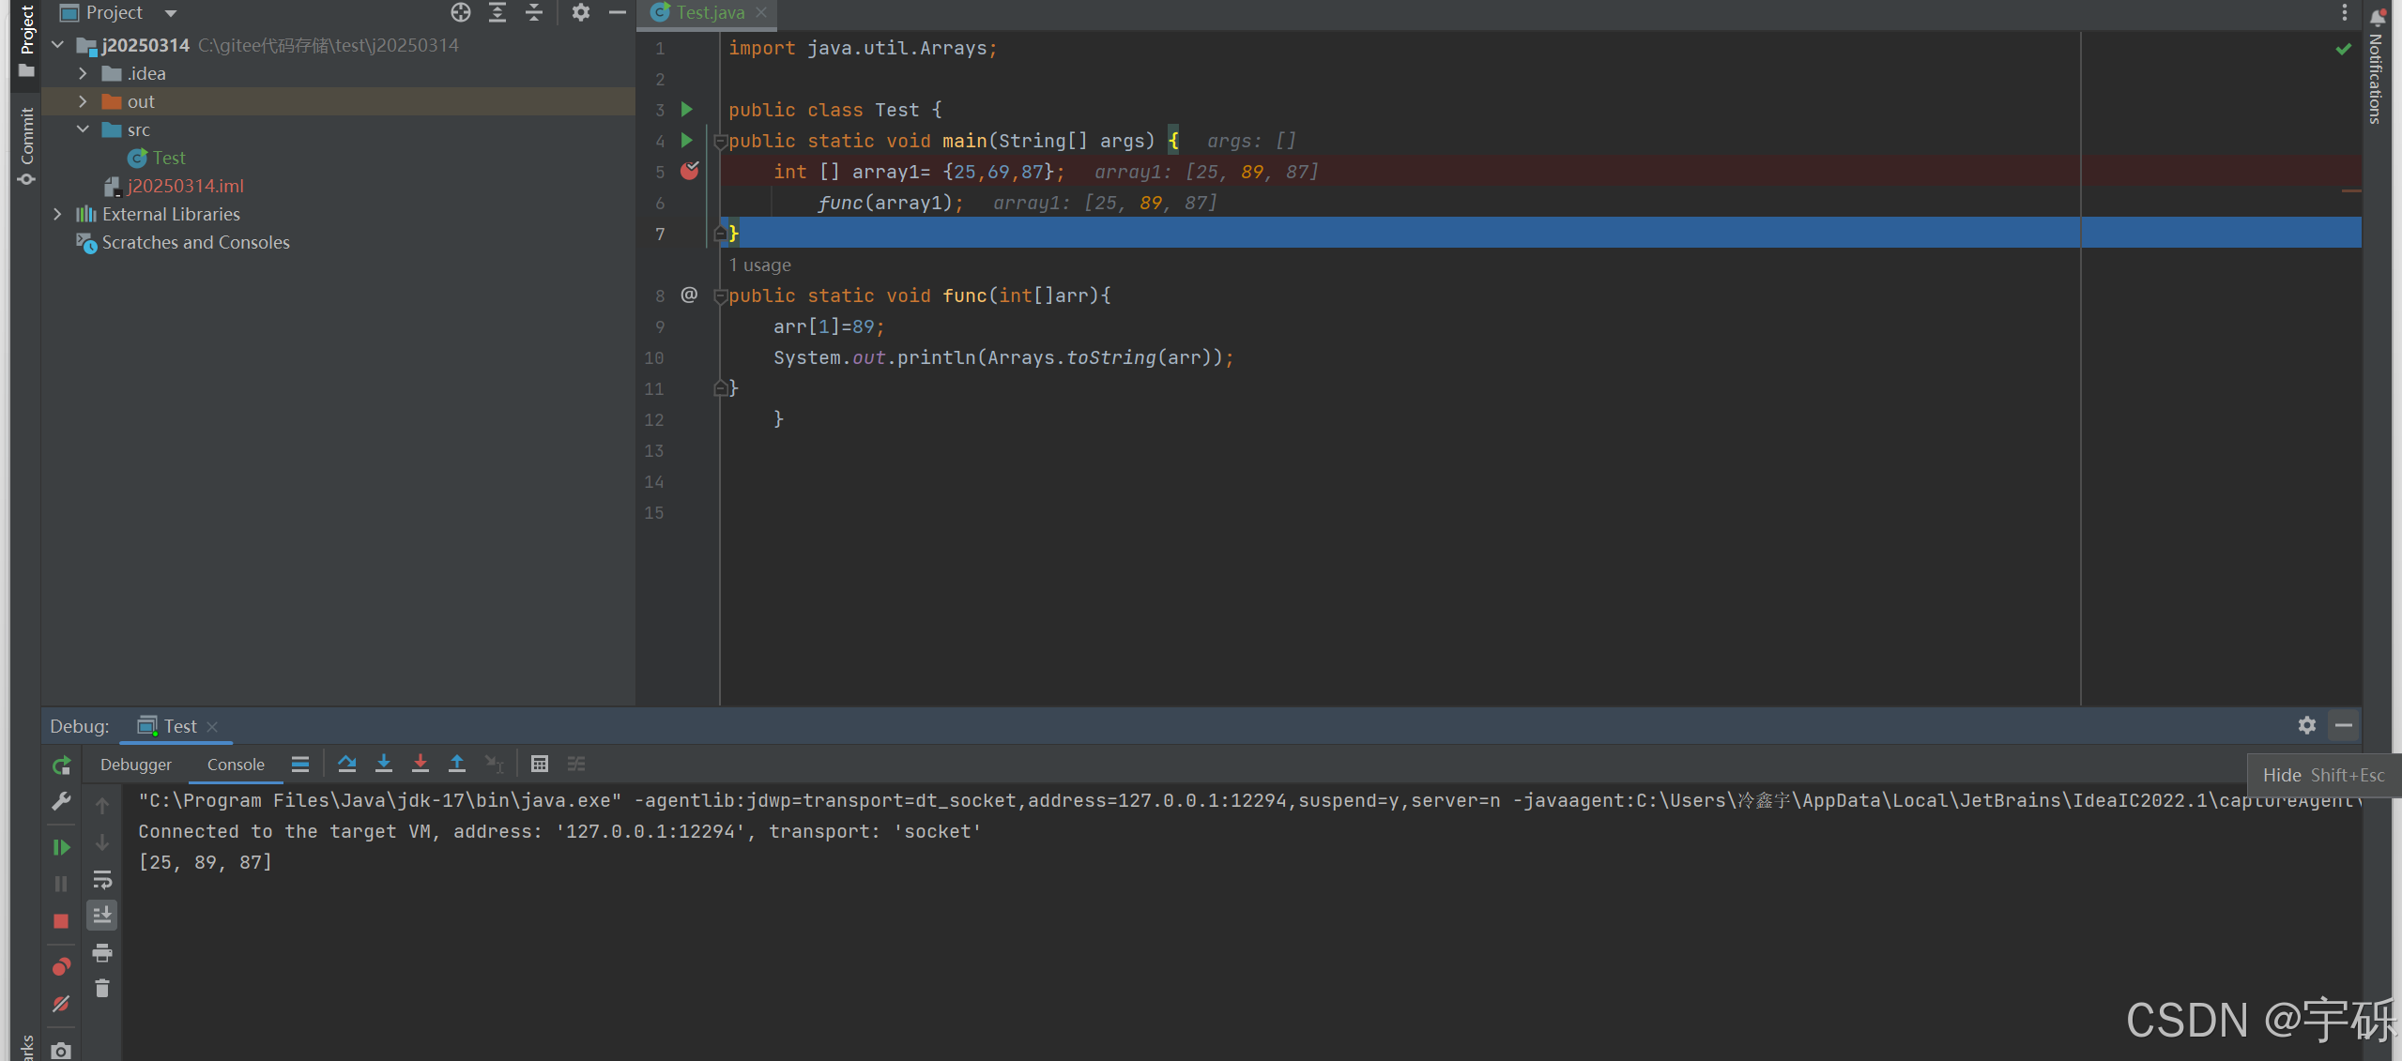Open the Evaluate Expression calculator icon
Screen dimensions: 2402x1061
click(x=539, y=764)
